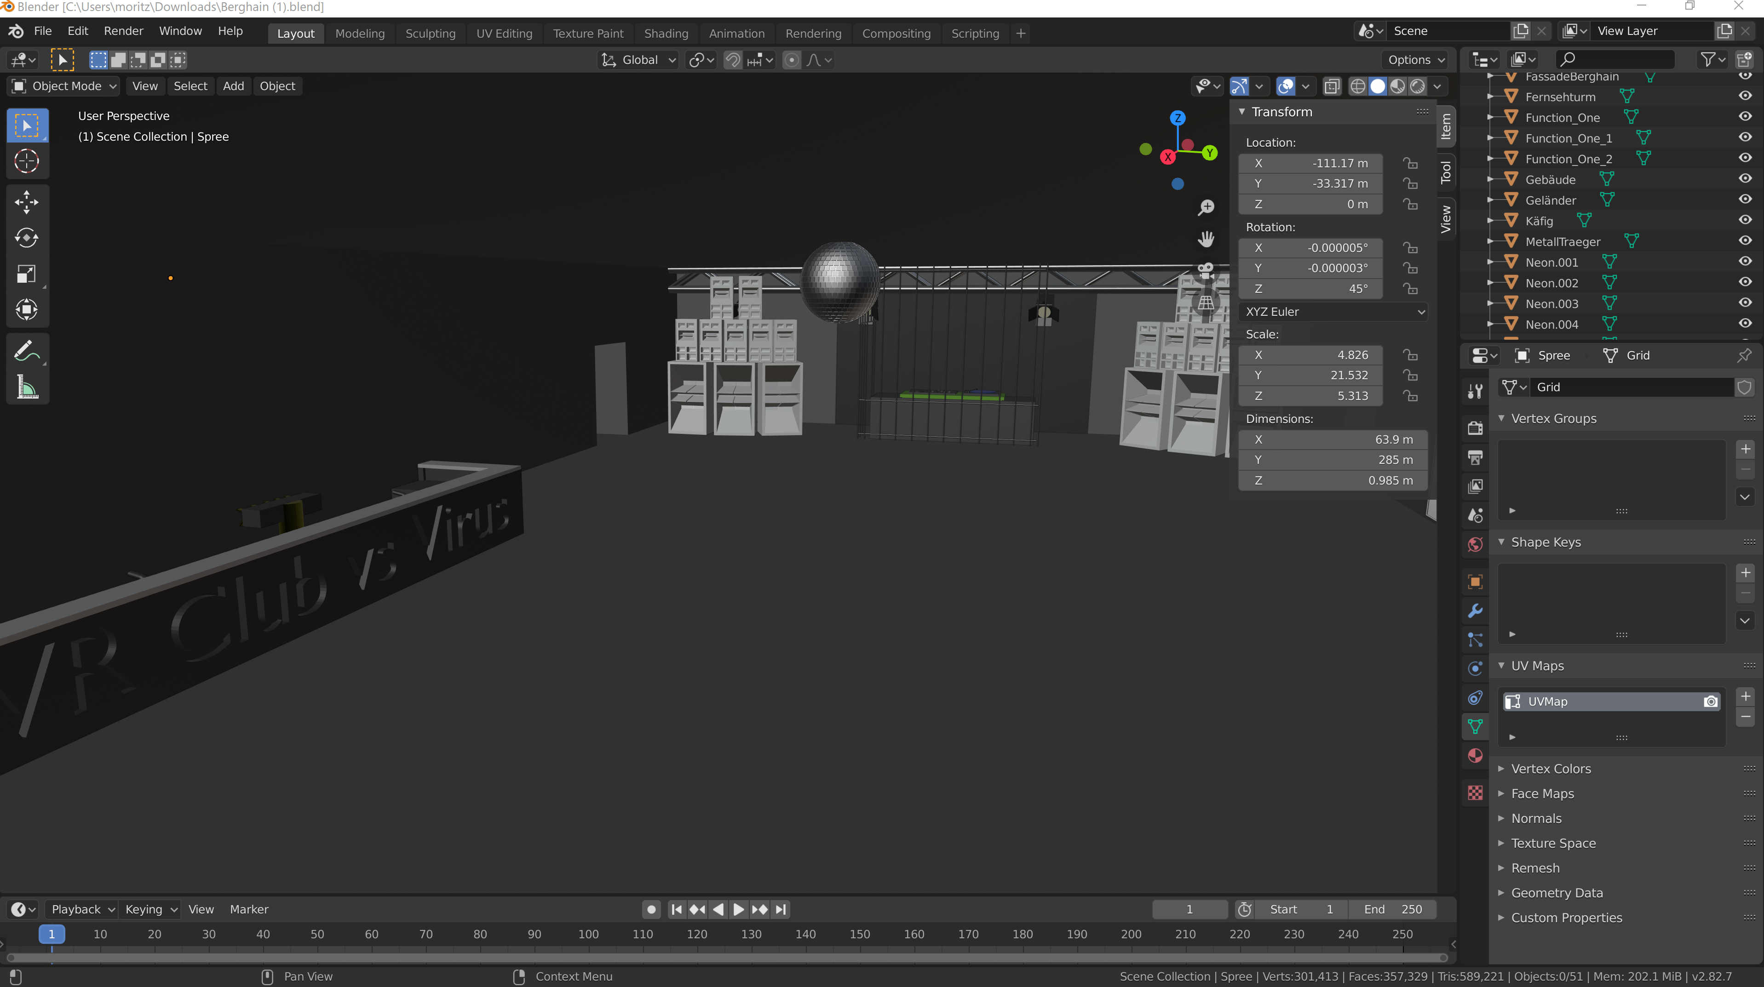Image resolution: width=1764 pixels, height=987 pixels.
Task: Open the Render menu
Action: [x=123, y=31]
